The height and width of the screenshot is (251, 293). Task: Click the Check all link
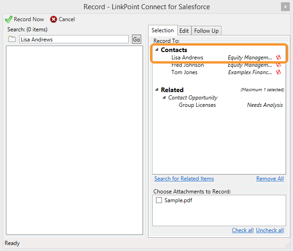pos(242,230)
